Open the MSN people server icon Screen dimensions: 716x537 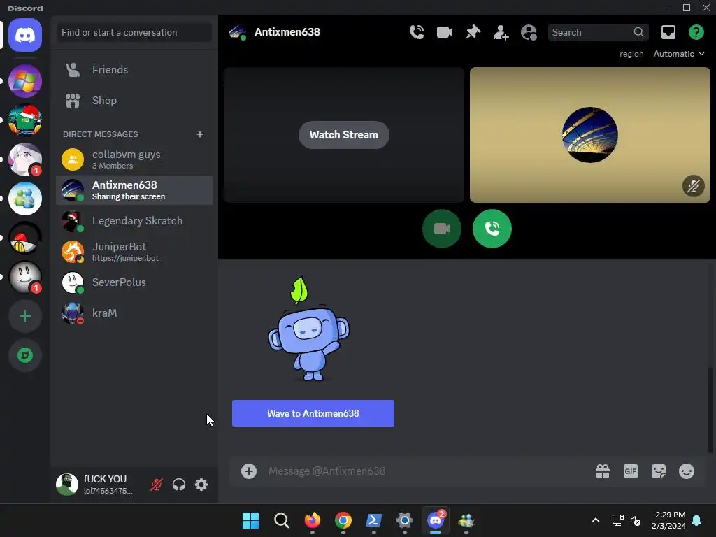(25, 199)
